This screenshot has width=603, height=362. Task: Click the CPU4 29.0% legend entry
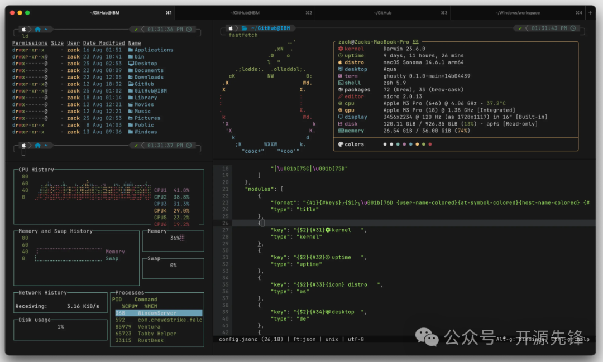171,211
